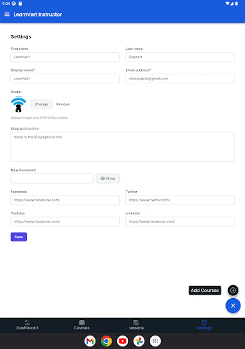The height and width of the screenshot is (349, 245).
Task: Switch to the Courses tab
Action: pyautogui.click(x=82, y=325)
